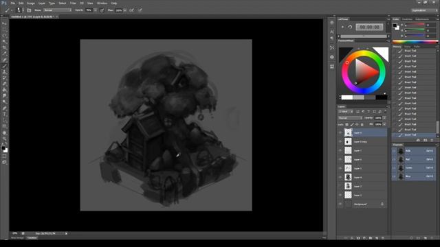
Task: Add a layer mask from Layers panel
Action: (x=358, y=238)
